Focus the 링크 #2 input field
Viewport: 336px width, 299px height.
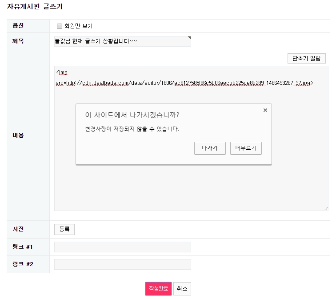[122, 264]
